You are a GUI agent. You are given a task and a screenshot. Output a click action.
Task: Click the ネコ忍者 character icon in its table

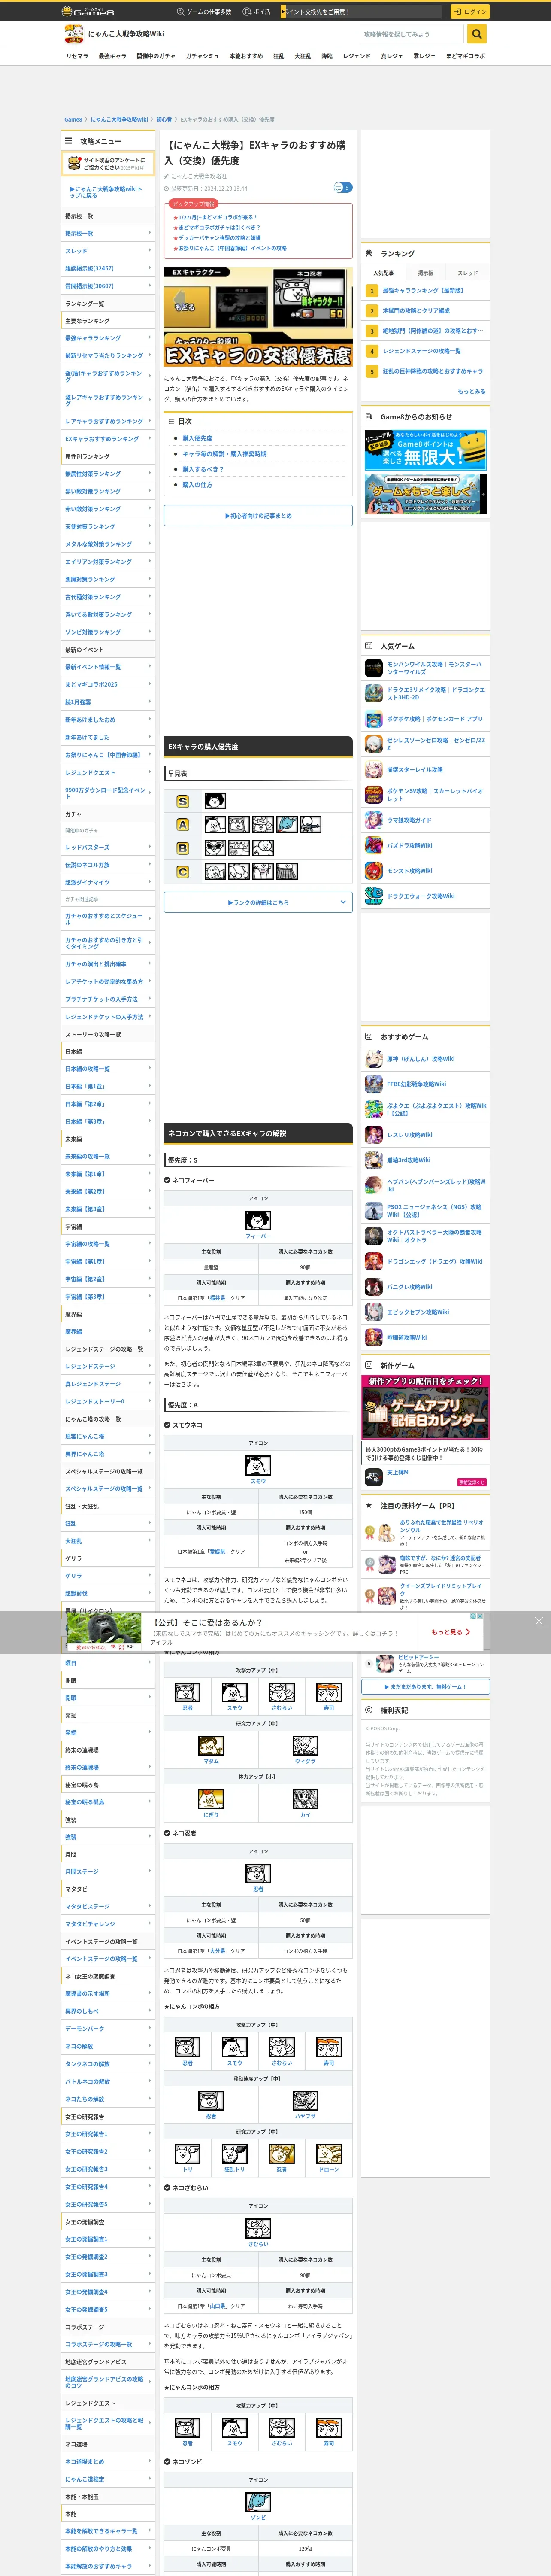point(258,1873)
